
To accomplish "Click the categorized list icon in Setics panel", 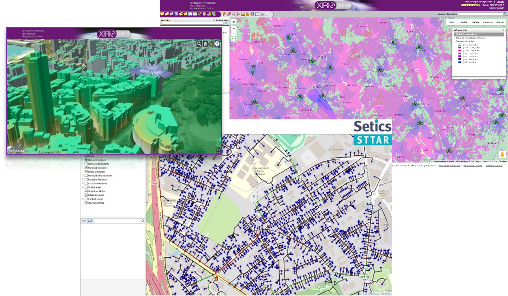I will pos(84,221).
